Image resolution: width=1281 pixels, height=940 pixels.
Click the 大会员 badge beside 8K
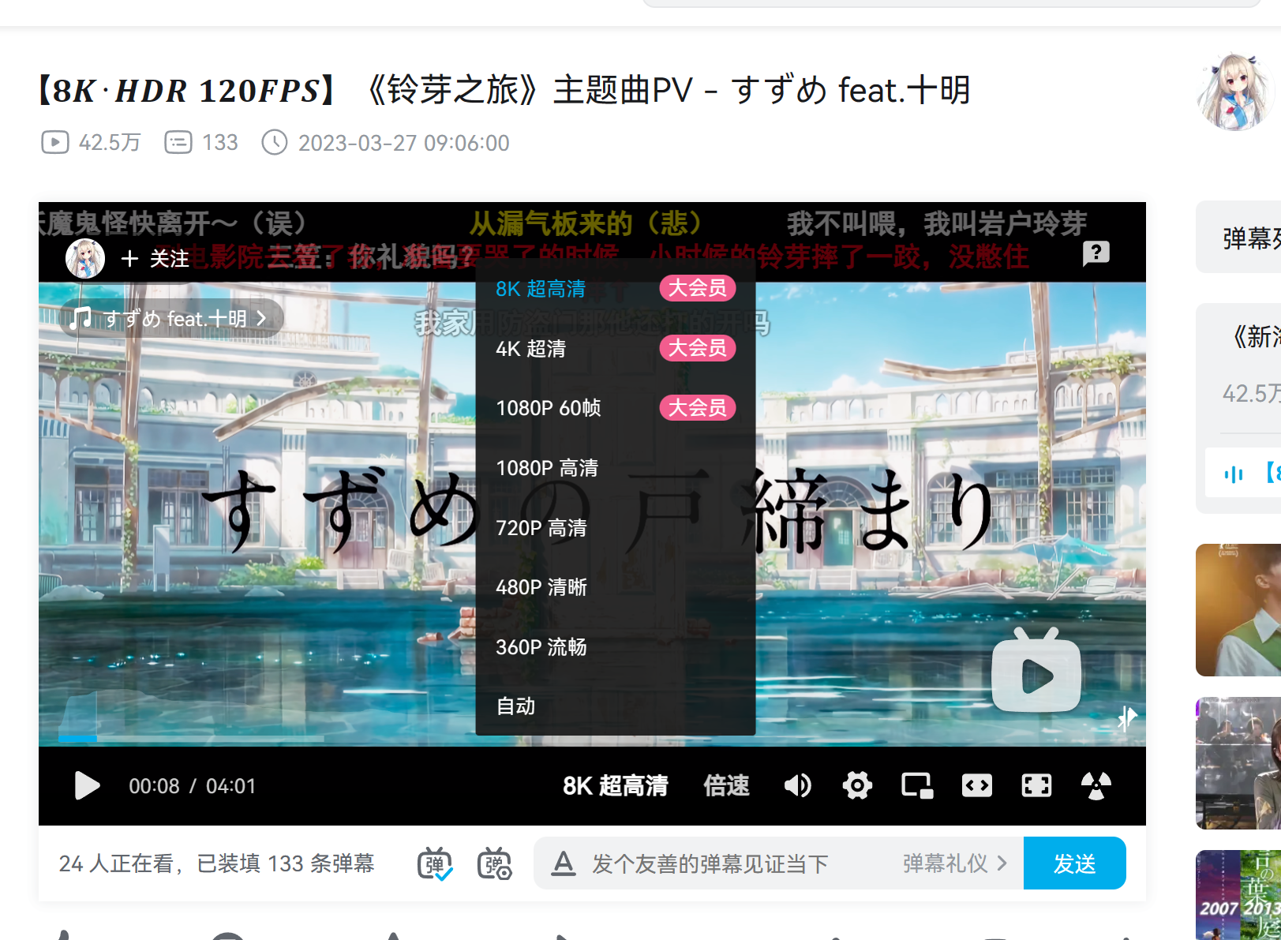pyautogui.click(x=698, y=288)
